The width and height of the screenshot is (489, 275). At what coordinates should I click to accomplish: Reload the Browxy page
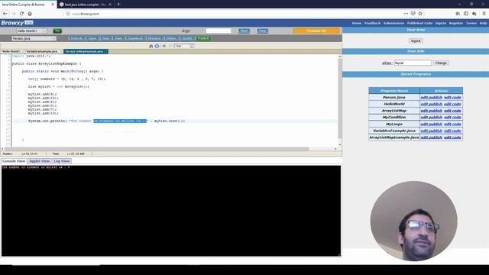coord(21,14)
